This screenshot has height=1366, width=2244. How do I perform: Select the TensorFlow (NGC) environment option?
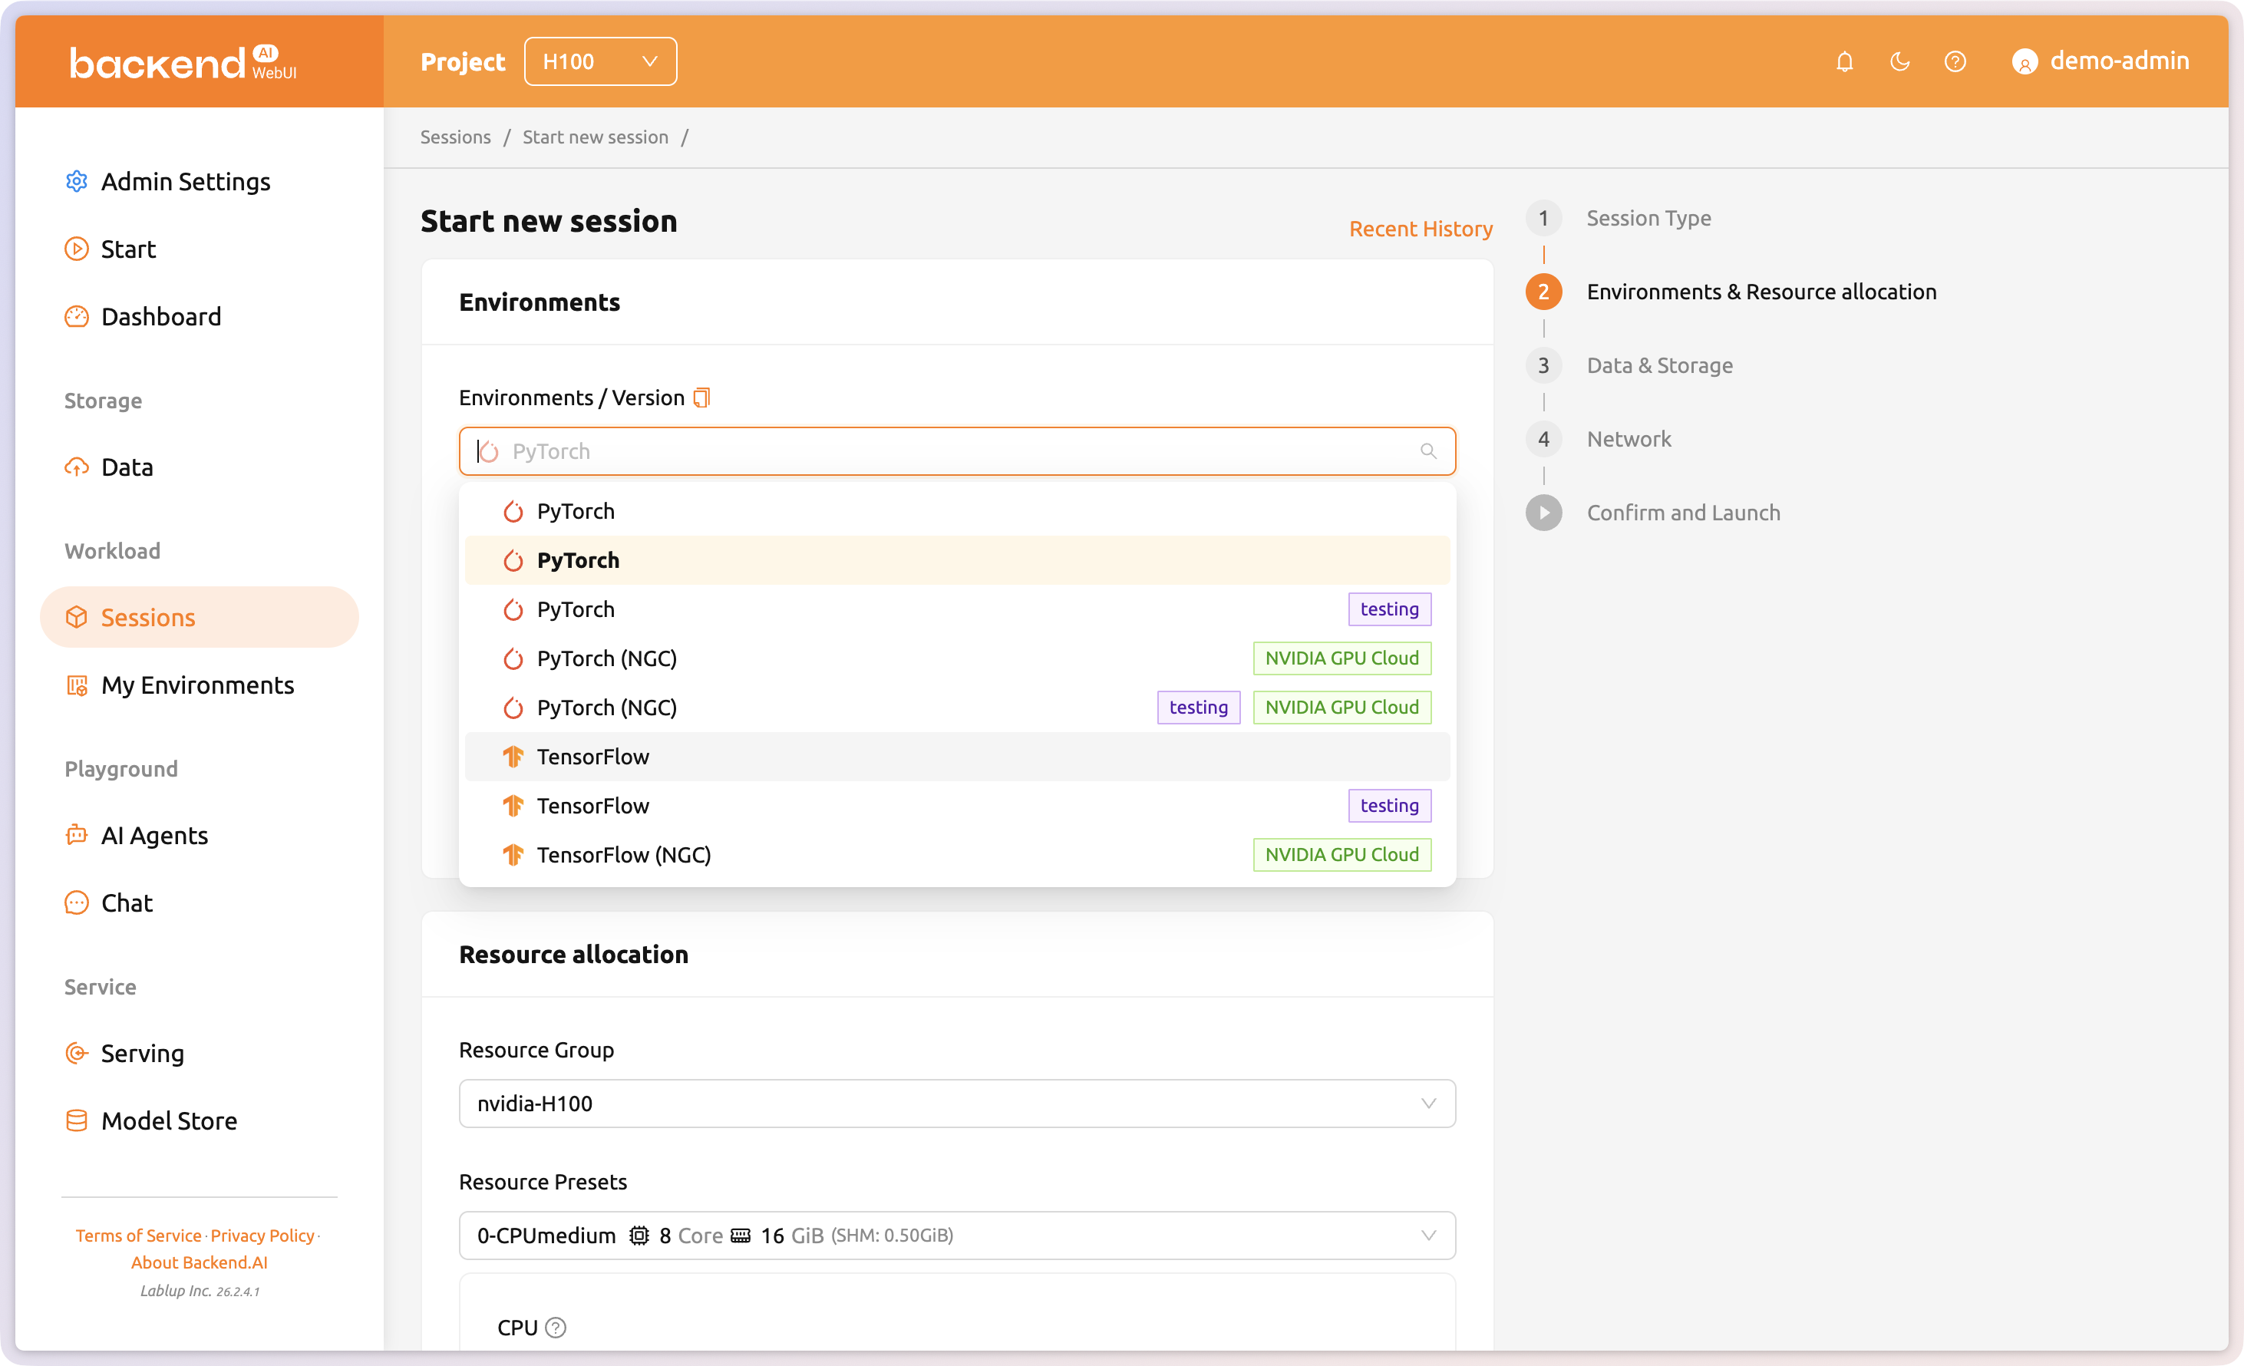click(624, 855)
